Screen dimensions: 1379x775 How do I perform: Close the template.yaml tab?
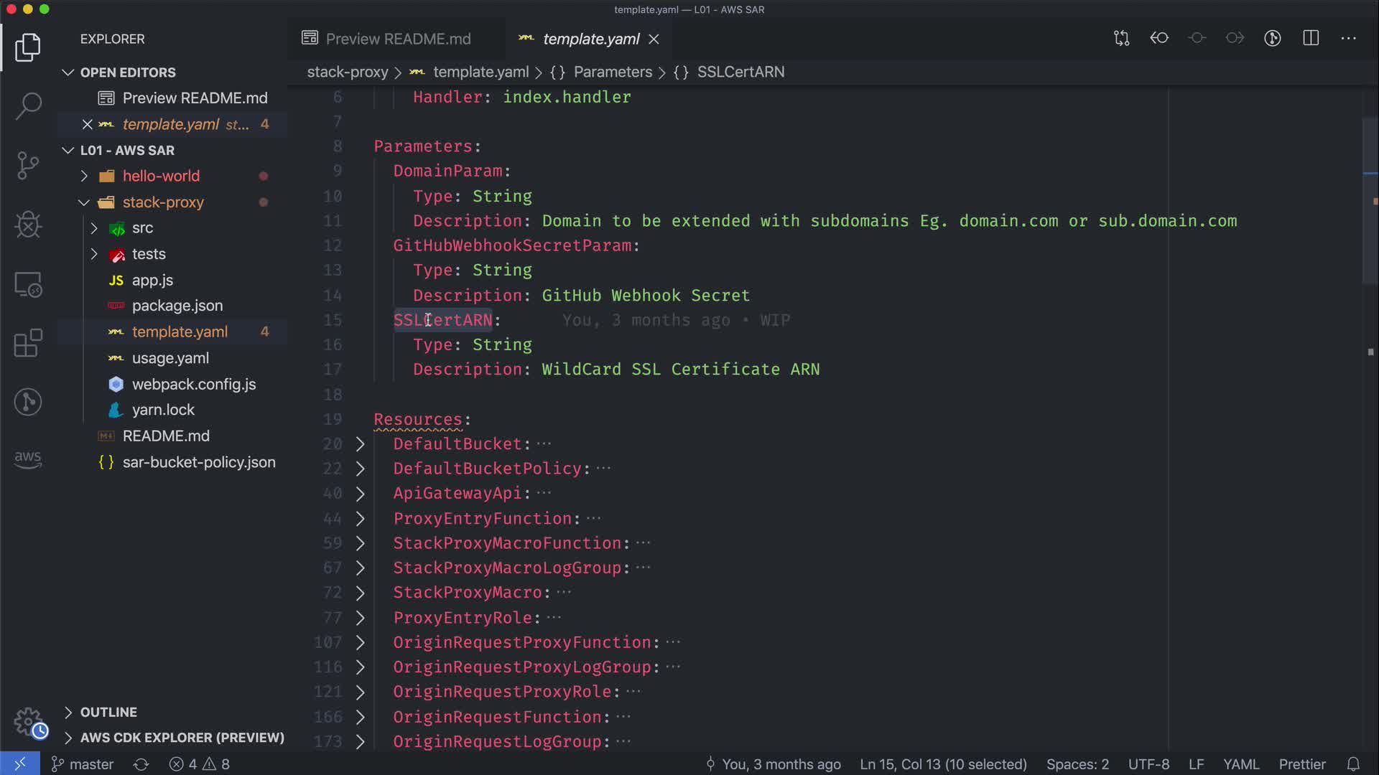click(x=654, y=39)
